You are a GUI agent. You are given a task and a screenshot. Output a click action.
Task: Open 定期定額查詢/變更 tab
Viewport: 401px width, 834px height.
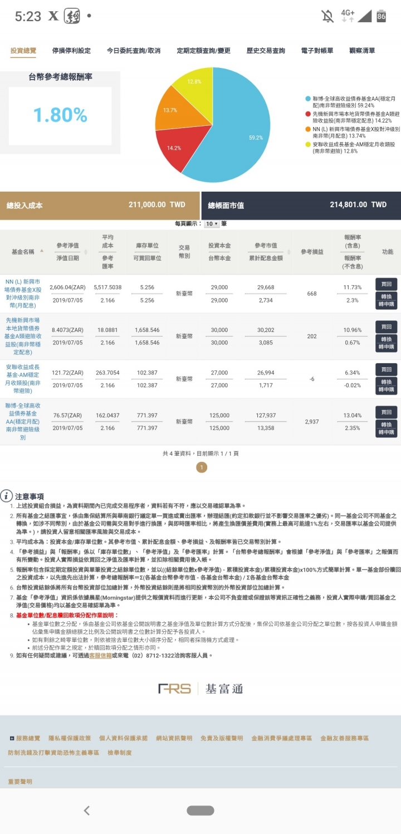[x=203, y=51]
